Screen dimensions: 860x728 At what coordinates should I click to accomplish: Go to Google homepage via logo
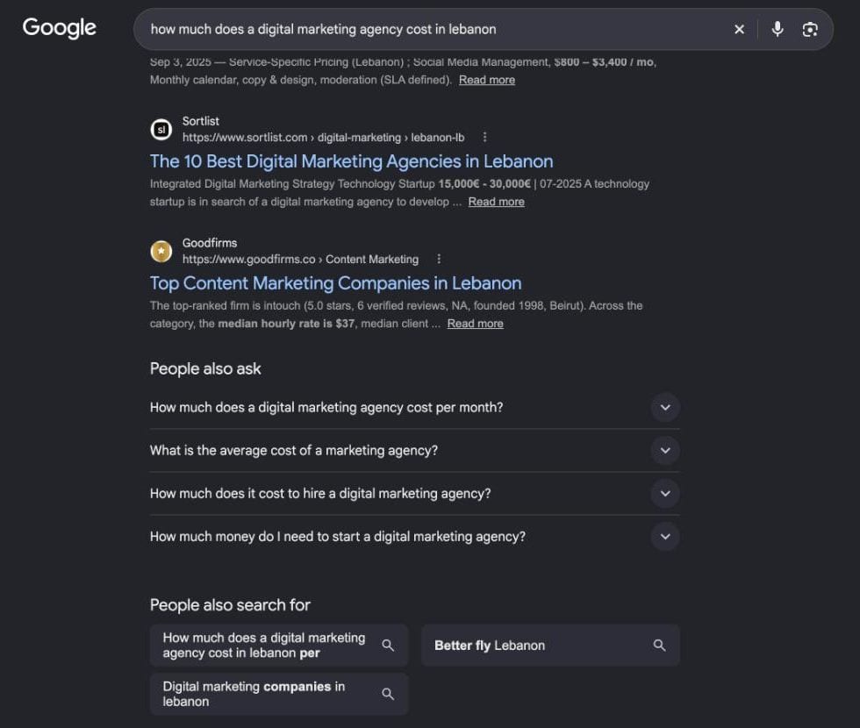[x=60, y=28]
